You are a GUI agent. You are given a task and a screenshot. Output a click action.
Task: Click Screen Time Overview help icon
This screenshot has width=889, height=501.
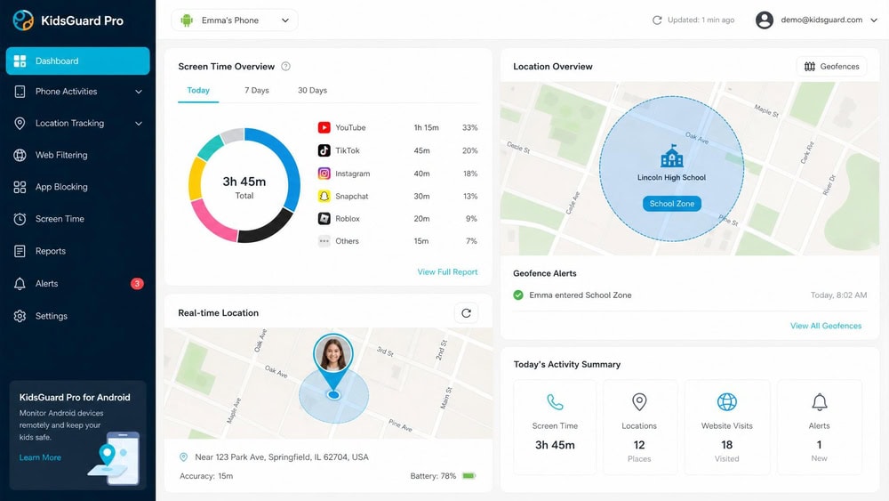tap(285, 67)
